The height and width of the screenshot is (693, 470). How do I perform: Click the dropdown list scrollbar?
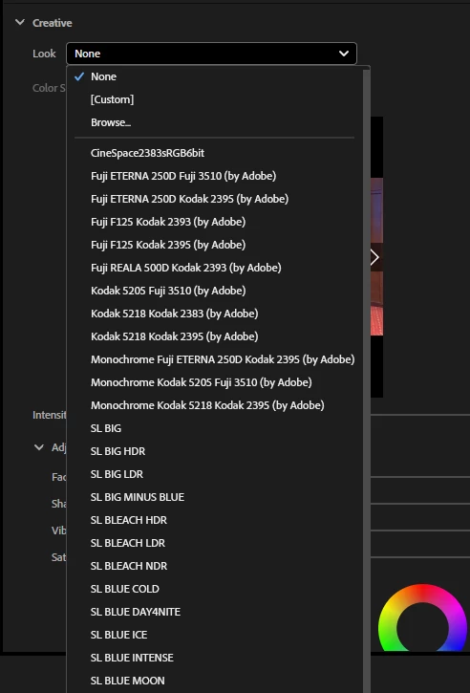pos(366,380)
